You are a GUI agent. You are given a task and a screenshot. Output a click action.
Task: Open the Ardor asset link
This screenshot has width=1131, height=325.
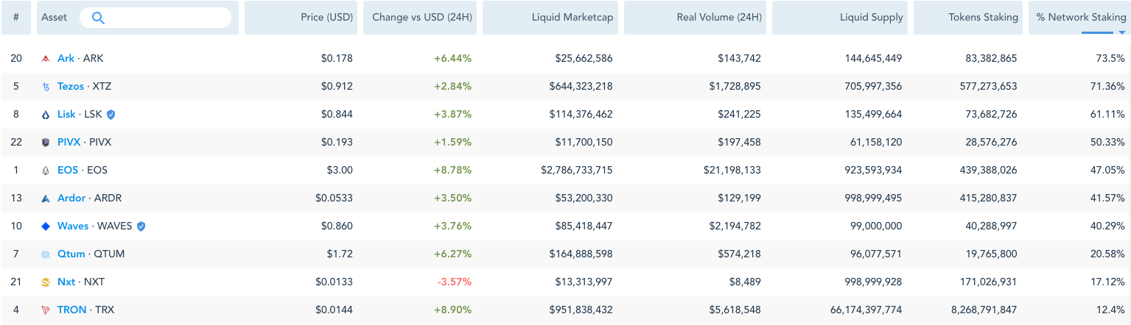pos(71,198)
